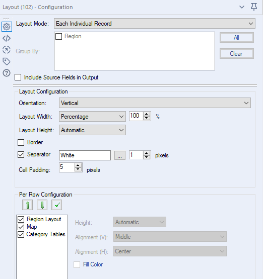
Task: Open the Navigation icon in sidebar
Action: [7, 50]
